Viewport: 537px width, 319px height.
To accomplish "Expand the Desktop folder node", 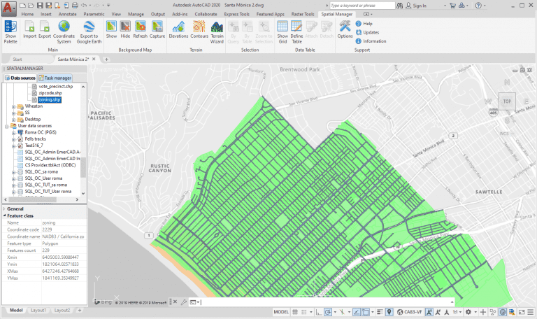I will click(x=14, y=120).
